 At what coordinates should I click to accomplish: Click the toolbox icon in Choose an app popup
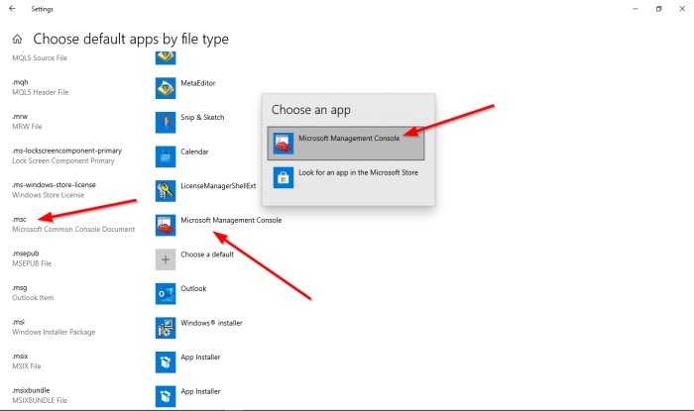click(x=284, y=144)
